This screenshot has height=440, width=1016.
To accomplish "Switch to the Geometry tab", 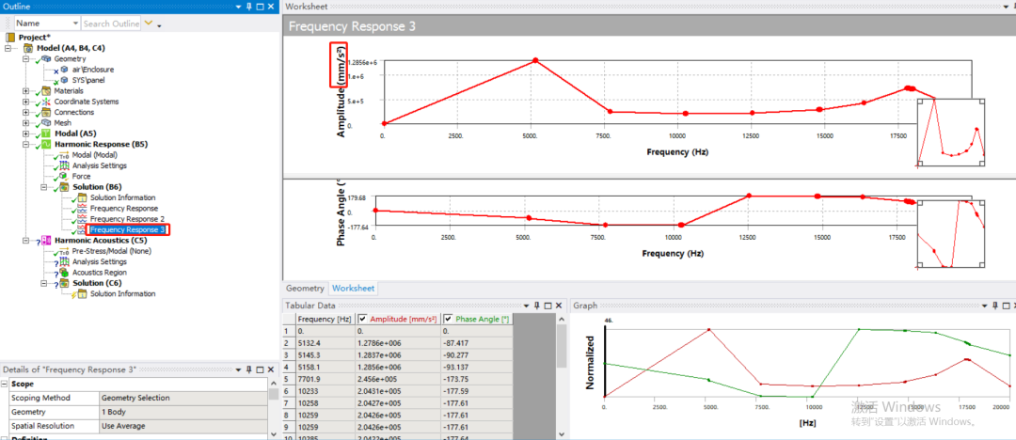I will (305, 289).
